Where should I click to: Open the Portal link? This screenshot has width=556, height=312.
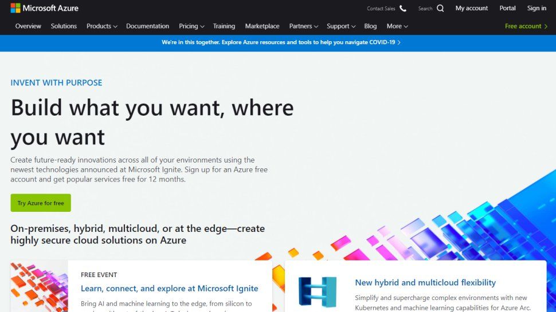coord(507,8)
